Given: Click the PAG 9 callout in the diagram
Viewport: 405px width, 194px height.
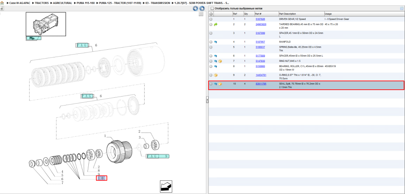Looking at the screenshot, I should (x=158, y=156).
